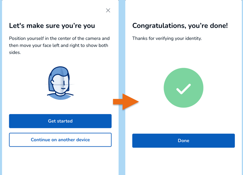The width and height of the screenshot is (243, 175).
Task: Click the 'Let's make sure you're you' heading
Action: [x=52, y=26]
